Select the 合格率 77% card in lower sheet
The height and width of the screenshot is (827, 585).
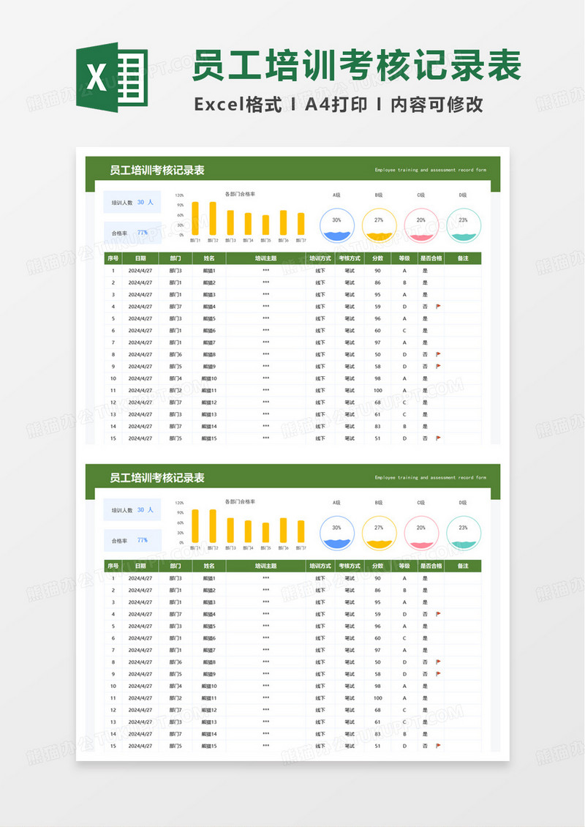pos(132,540)
